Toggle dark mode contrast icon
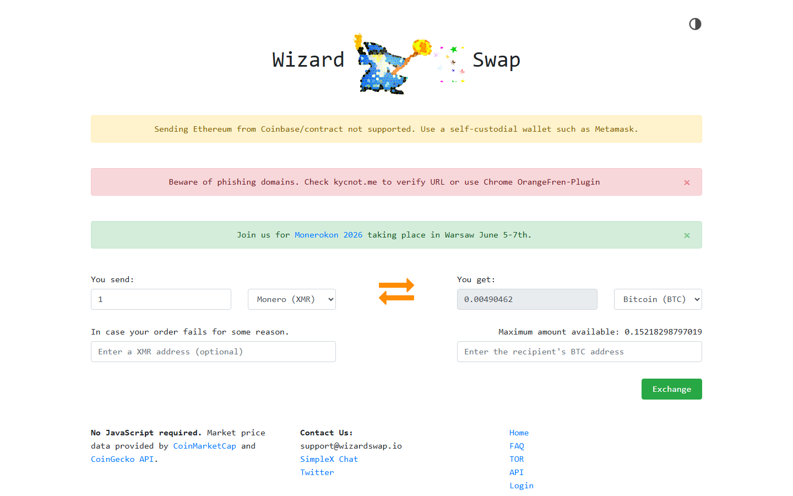Image resolution: width=793 pixels, height=496 pixels. (695, 24)
